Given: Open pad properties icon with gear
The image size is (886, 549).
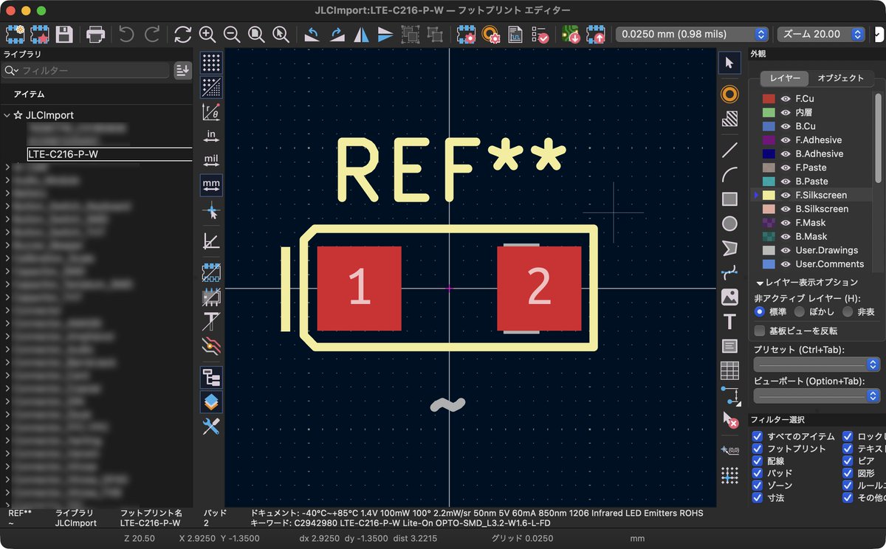Looking at the screenshot, I should pos(491,34).
